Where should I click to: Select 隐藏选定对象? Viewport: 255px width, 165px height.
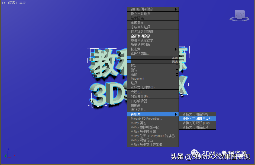153,45
